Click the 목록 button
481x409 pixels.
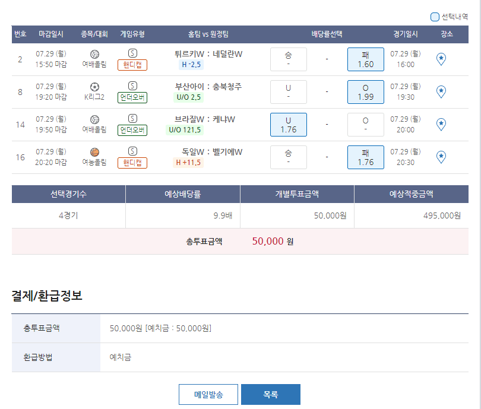271,394
